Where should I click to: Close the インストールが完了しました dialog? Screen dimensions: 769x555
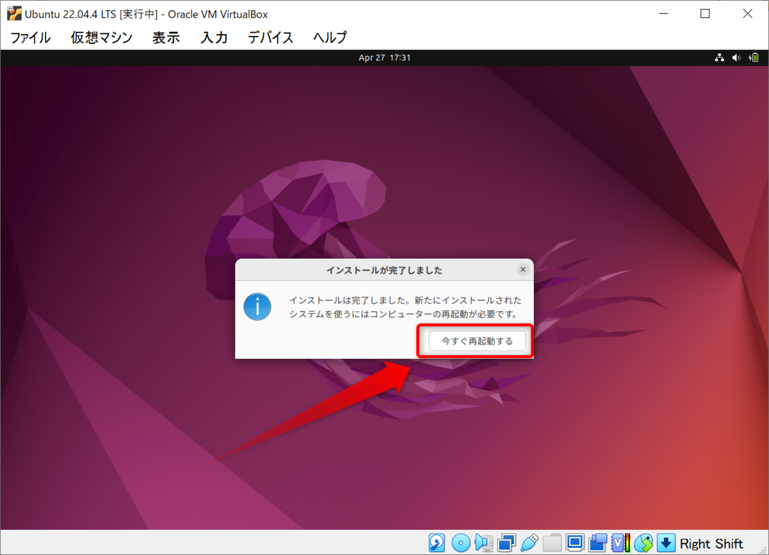[x=523, y=270]
